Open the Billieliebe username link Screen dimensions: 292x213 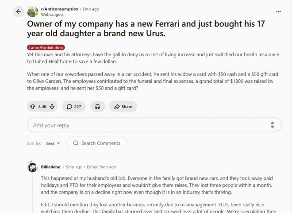(50, 167)
